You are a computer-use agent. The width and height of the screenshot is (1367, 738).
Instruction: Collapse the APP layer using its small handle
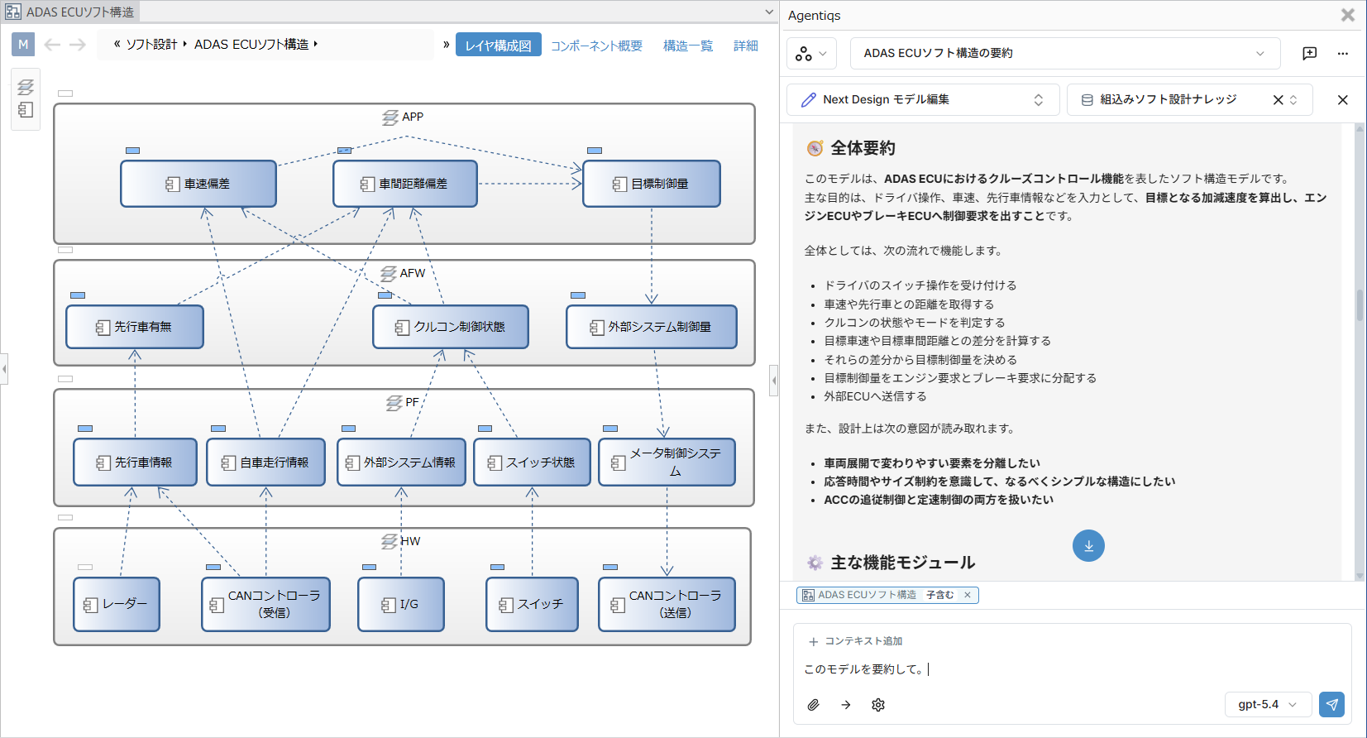65,93
